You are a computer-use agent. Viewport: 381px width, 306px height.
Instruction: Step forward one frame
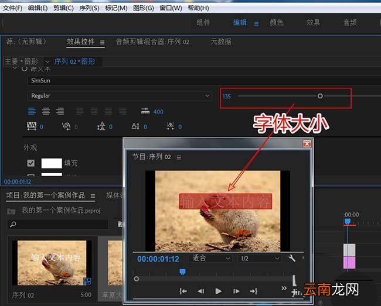pyautogui.click(x=236, y=291)
